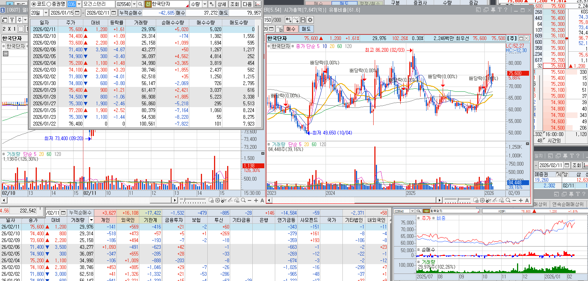
Task: Click the swap icon next to 수량 dropdown
Action: (212, 4)
